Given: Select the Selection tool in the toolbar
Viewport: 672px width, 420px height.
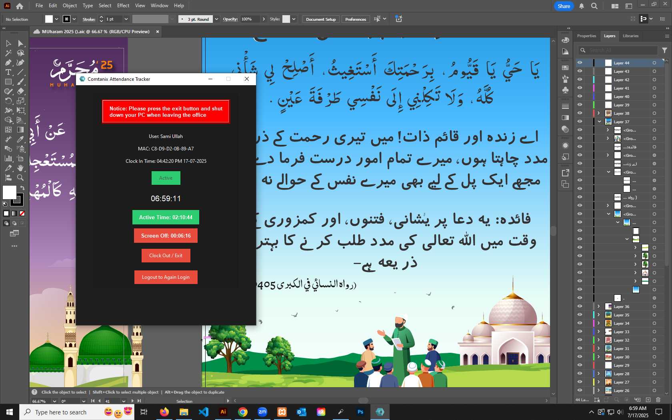Looking at the screenshot, I should coord(8,43).
